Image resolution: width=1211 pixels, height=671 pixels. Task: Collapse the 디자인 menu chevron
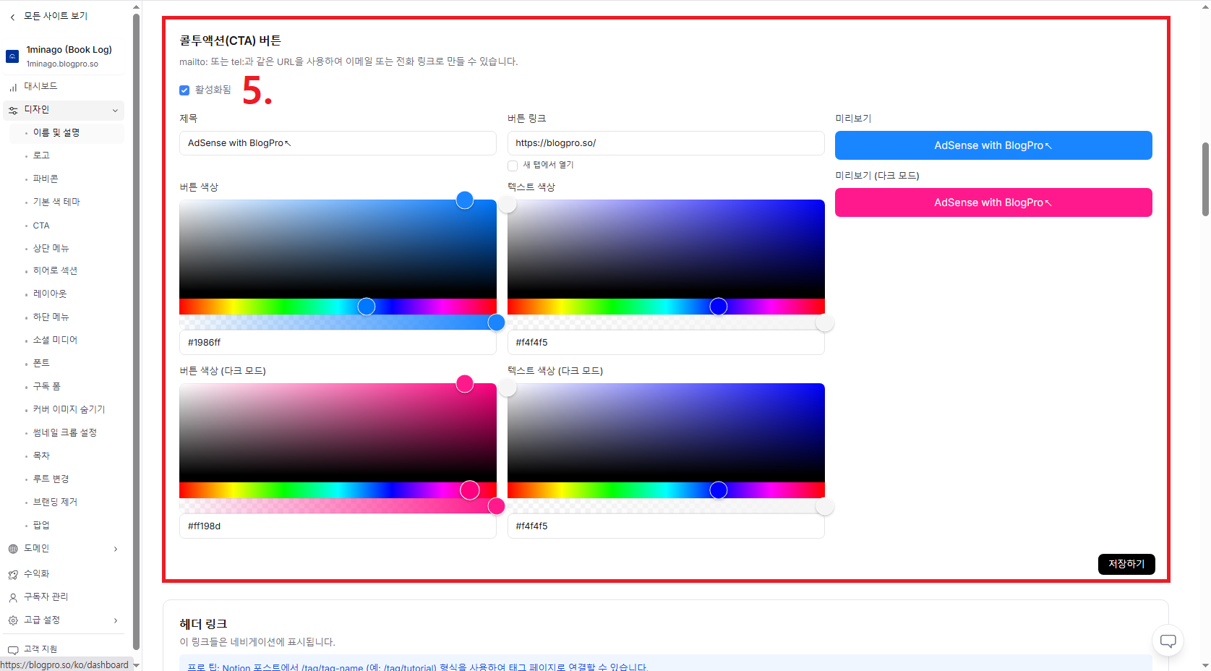(x=115, y=111)
